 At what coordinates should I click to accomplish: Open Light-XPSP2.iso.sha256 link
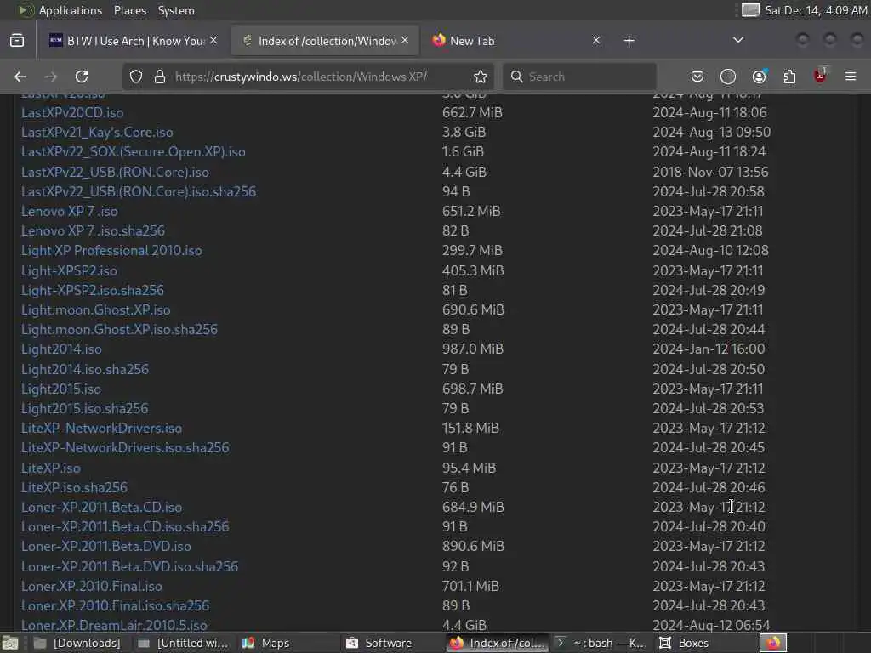click(93, 291)
